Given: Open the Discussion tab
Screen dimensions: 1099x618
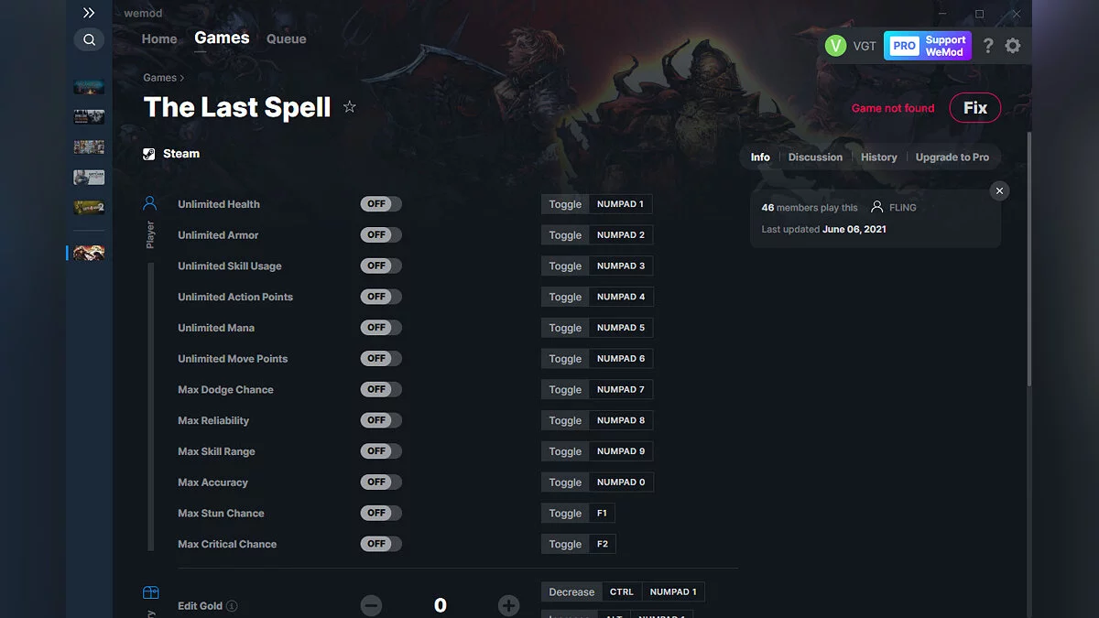Looking at the screenshot, I should click(815, 157).
